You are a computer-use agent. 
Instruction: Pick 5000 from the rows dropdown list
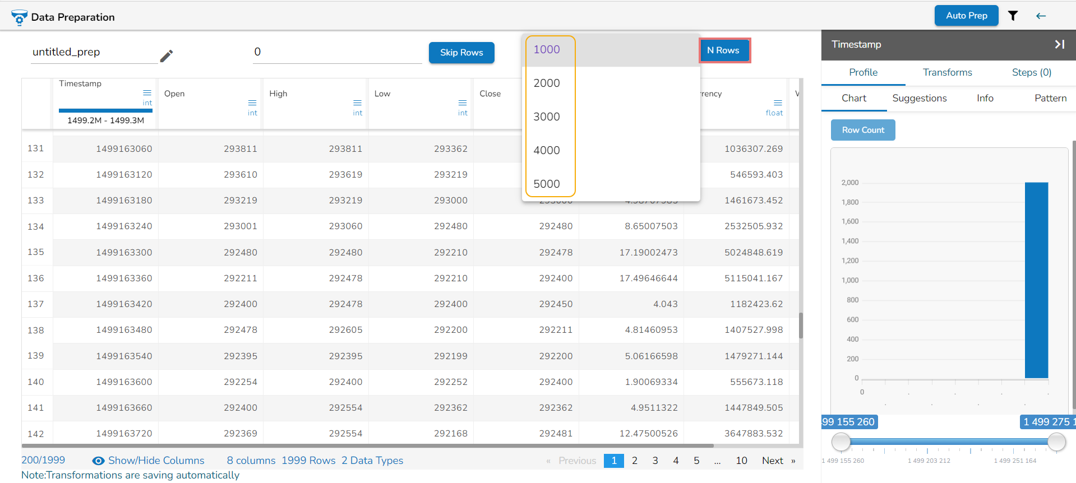pyautogui.click(x=547, y=184)
